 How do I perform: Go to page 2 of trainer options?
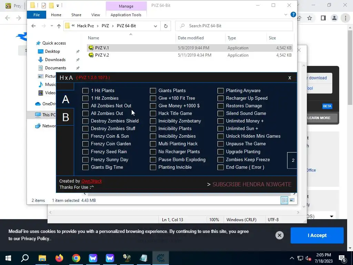pos(292,160)
